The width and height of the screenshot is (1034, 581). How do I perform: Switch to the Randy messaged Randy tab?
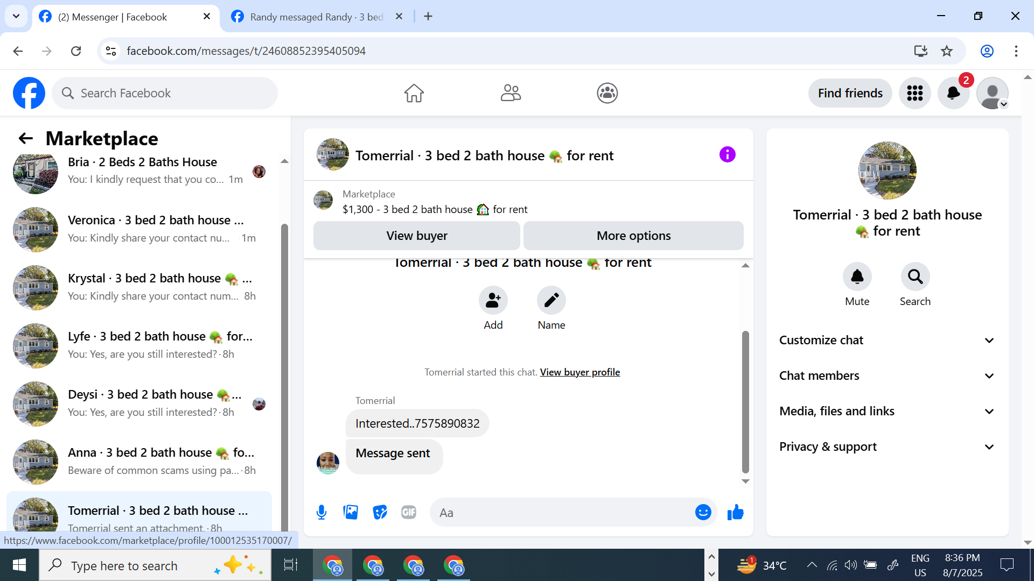317,17
